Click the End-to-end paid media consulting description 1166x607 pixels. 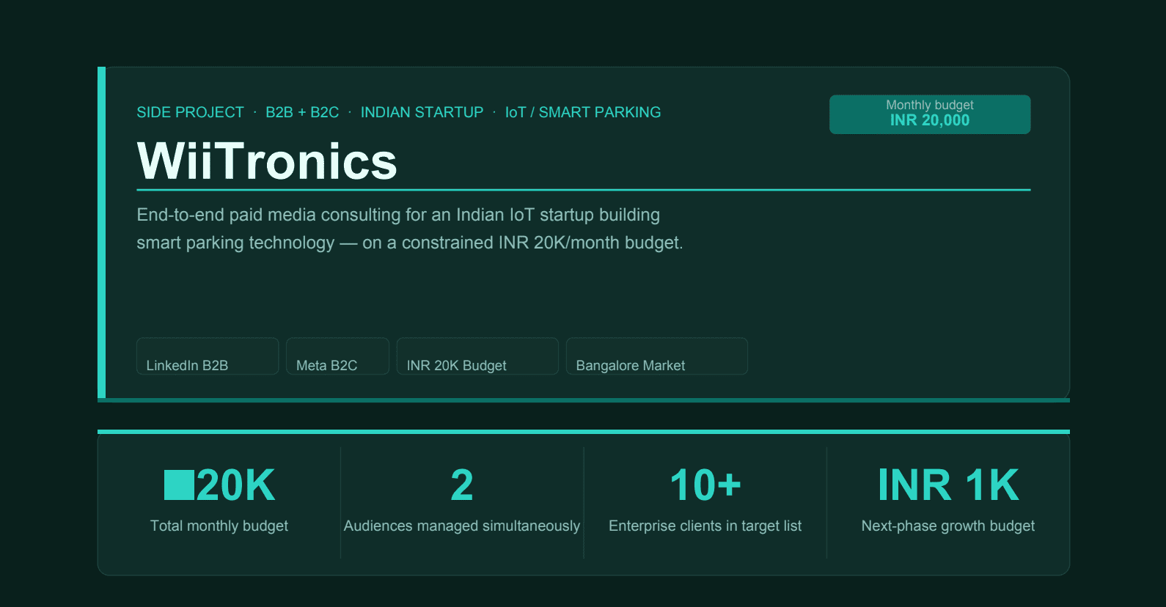(410, 229)
